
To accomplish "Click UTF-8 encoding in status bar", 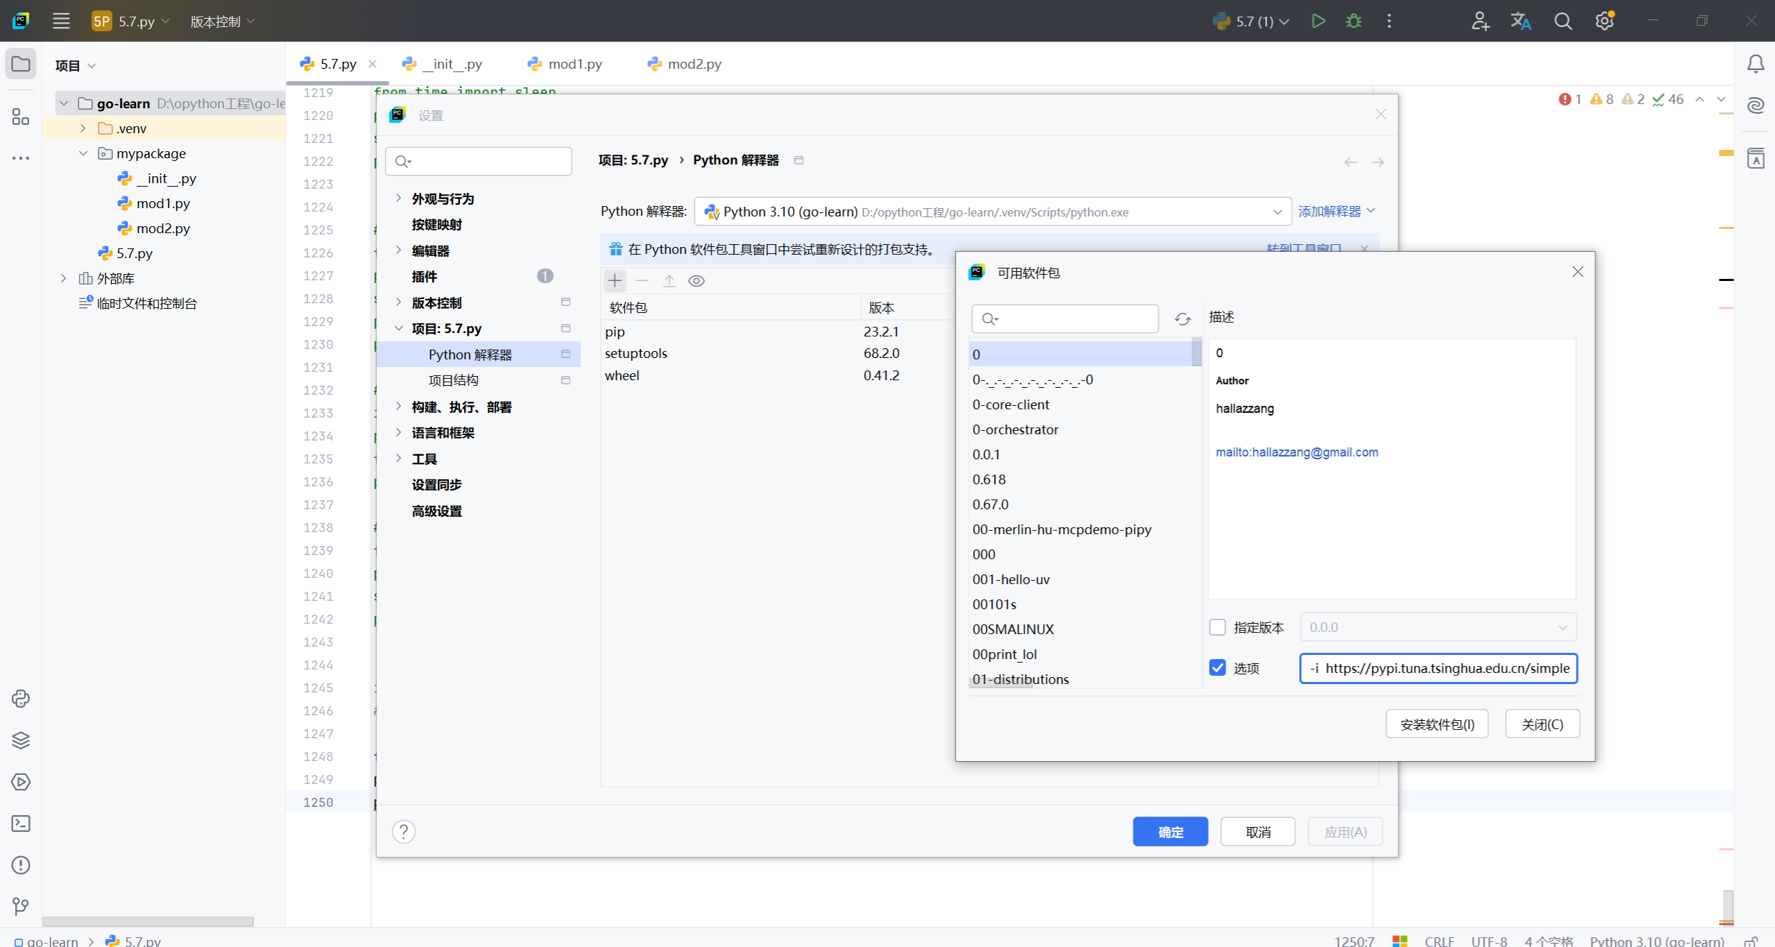I will coord(1489,941).
